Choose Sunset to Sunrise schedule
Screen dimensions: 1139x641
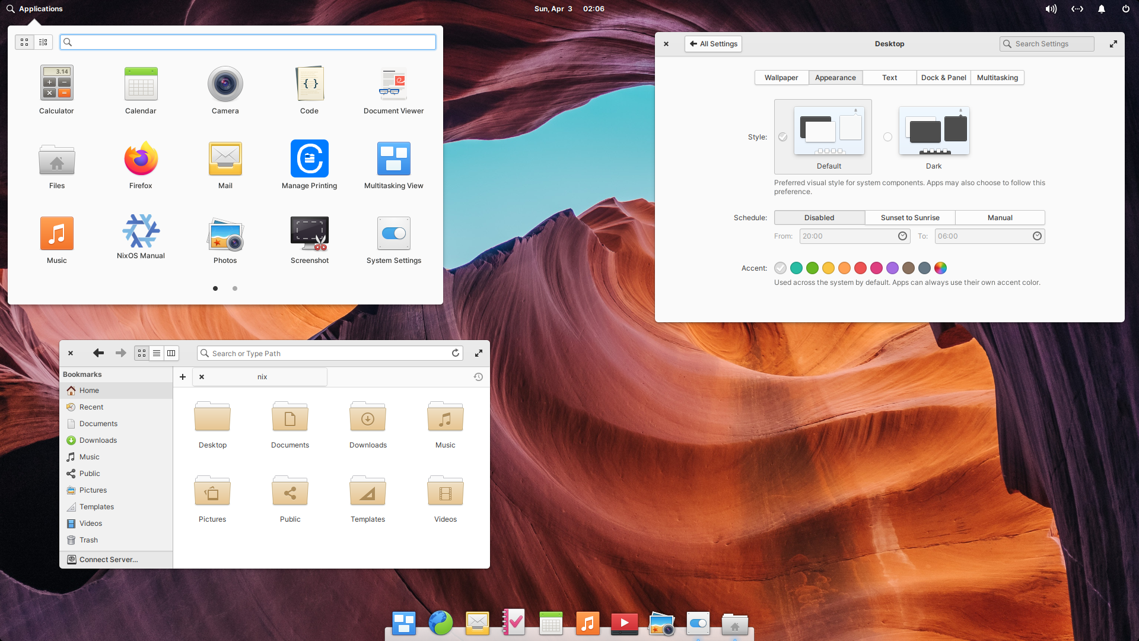[909, 218]
